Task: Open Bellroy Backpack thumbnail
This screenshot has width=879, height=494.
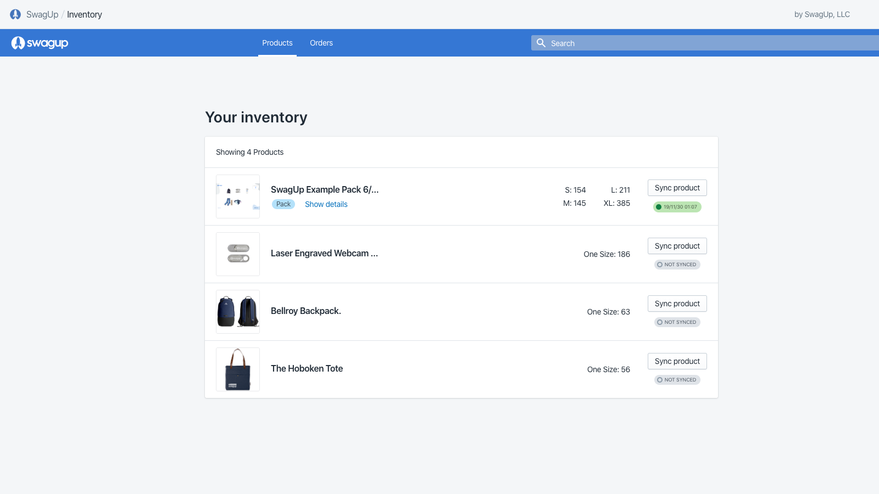Action: (x=238, y=312)
